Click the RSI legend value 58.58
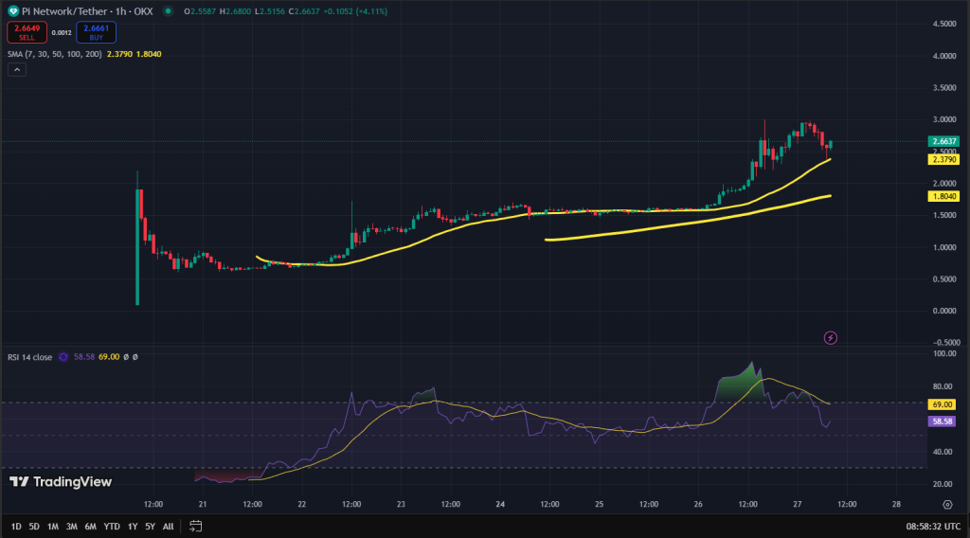Viewport: 970px width, 538px height. [84, 357]
